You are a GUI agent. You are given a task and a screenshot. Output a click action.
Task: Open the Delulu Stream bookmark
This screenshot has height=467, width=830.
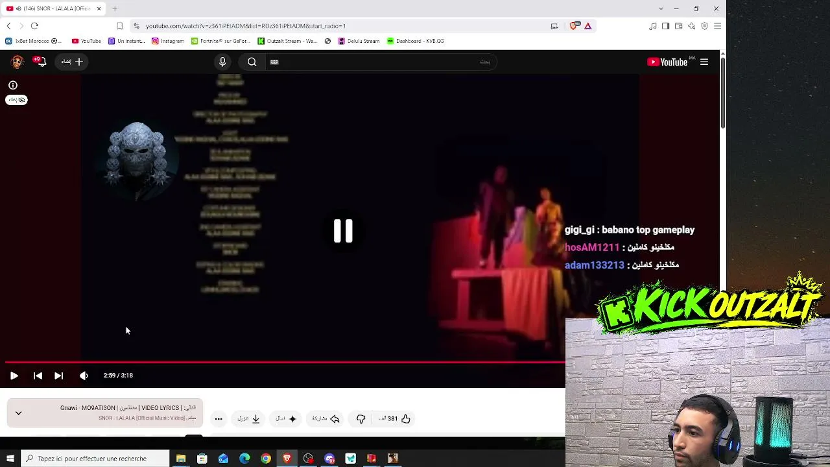pyautogui.click(x=359, y=41)
